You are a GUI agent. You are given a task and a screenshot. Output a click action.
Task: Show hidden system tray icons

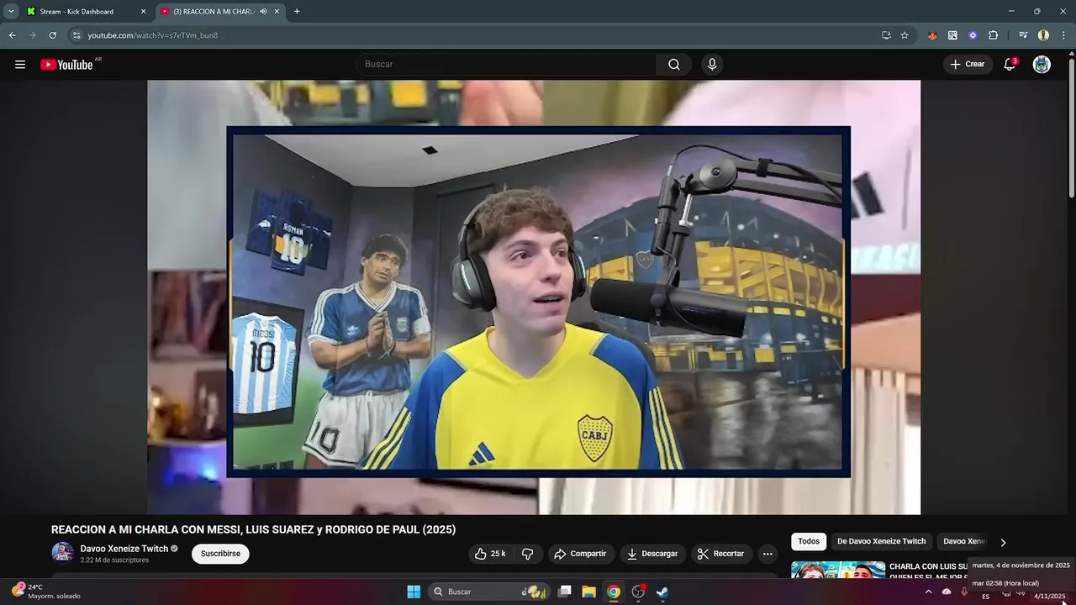click(x=928, y=592)
